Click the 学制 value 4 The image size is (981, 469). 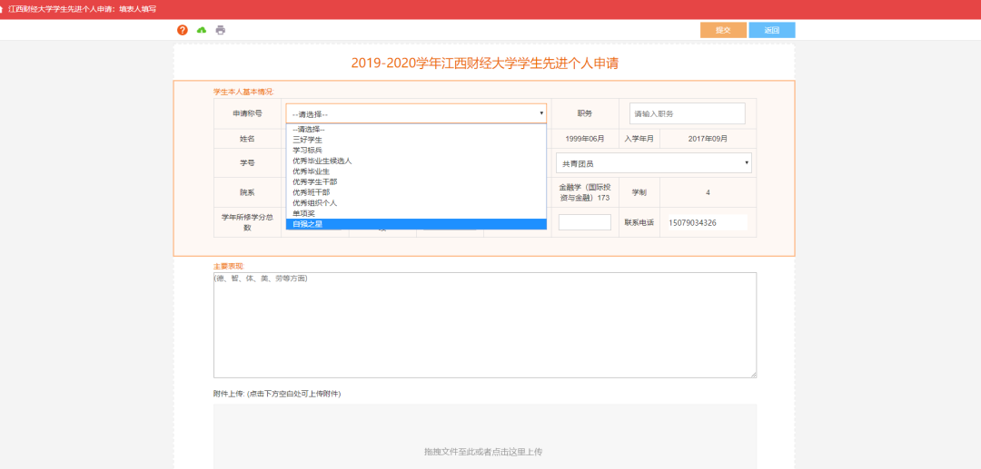click(708, 192)
